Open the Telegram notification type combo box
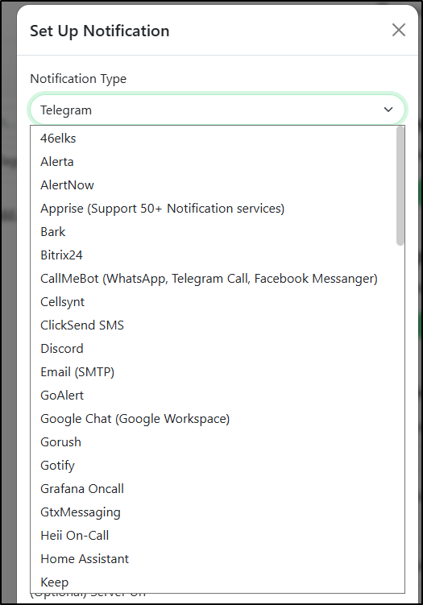Image resolution: width=423 pixels, height=605 pixels. click(x=218, y=110)
